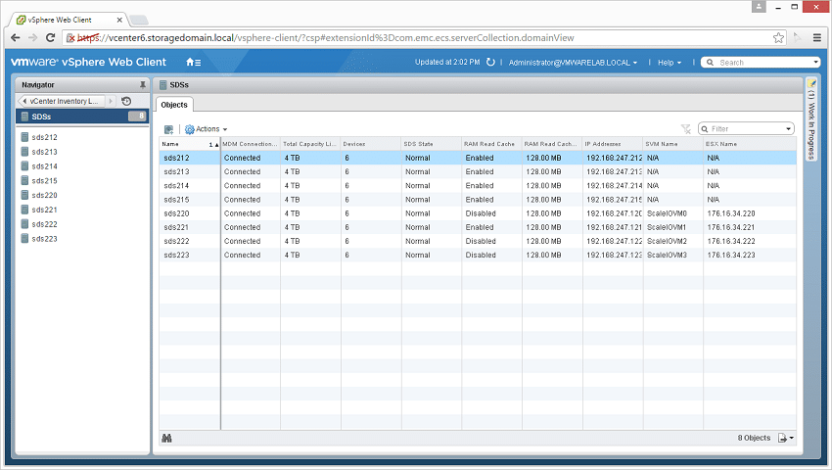Image resolution: width=832 pixels, height=470 pixels.
Task: Open the Chrome hamburger menu
Action: [817, 38]
